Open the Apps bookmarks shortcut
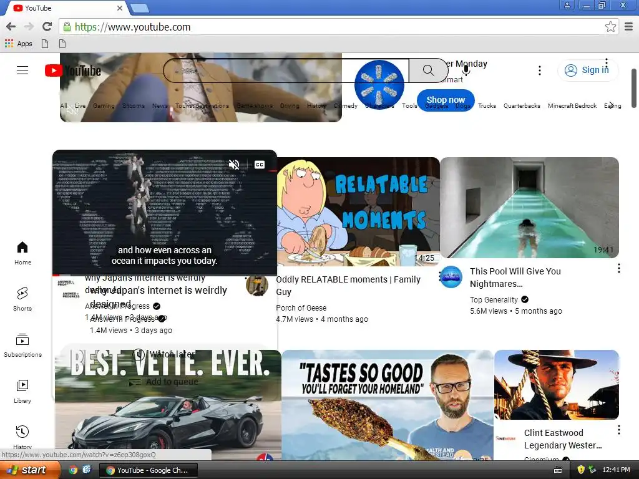Screen dimensions: 639x479 click(x=18, y=44)
